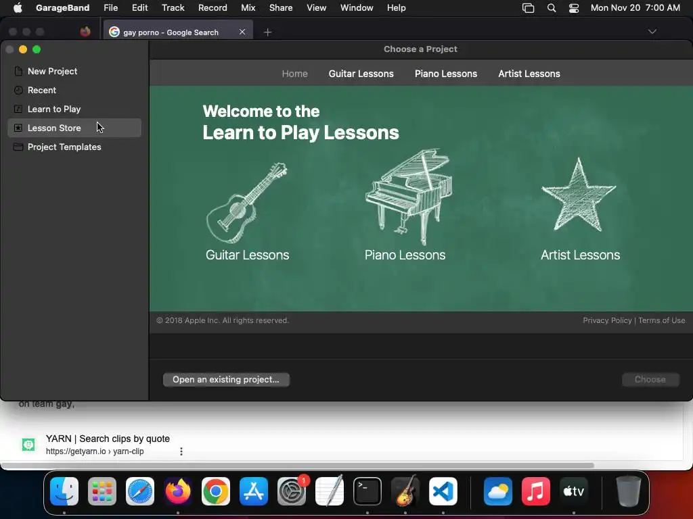The height and width of the screenshot is (519, 693).
Task: Open the Help menu
Action: click(x=396, y=8)
